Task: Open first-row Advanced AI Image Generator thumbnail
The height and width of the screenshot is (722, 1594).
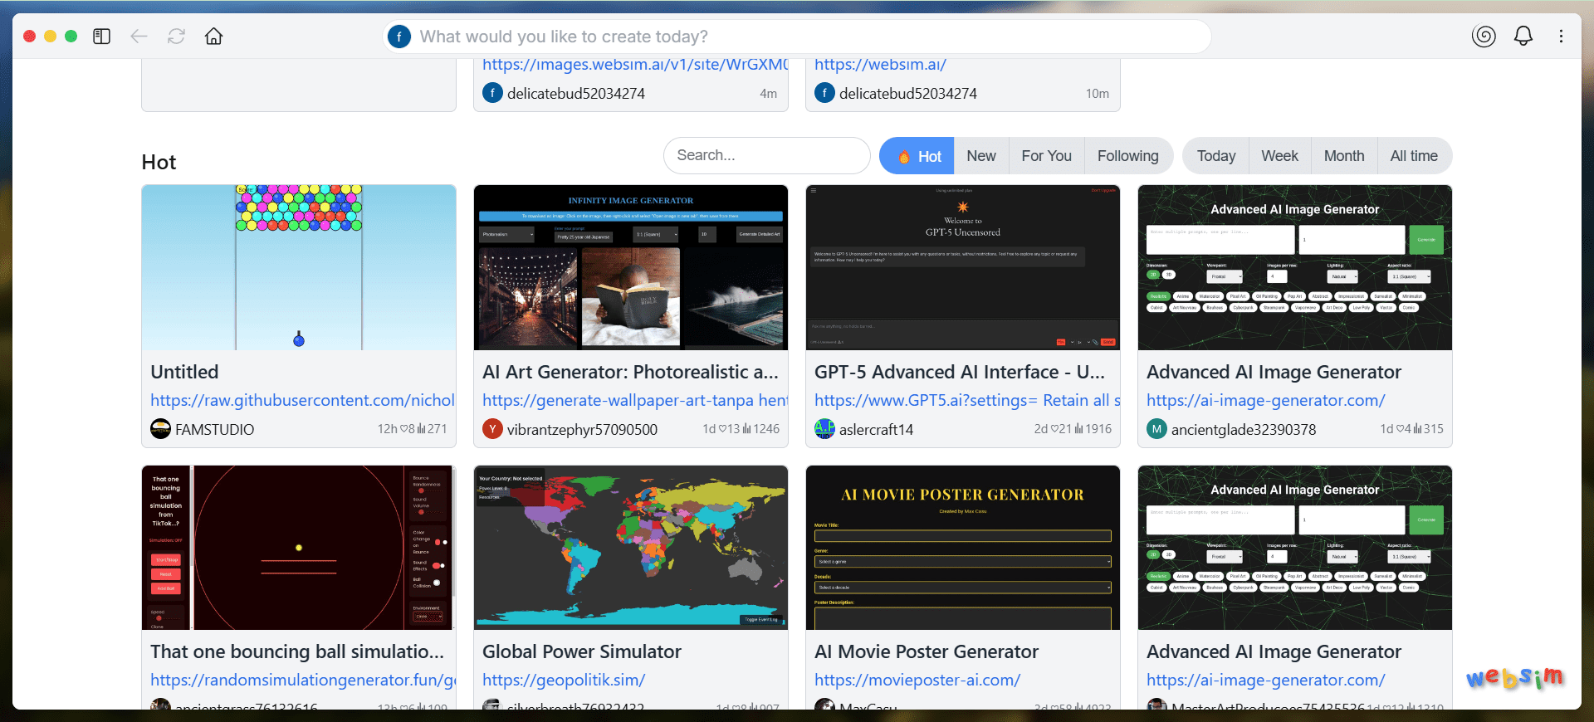Action: pyautogui.click(x=1295, y=267)
